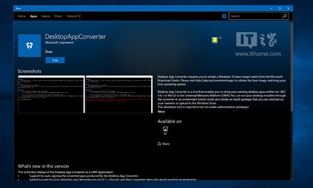This screenshot has width=313, height=188.
Task: Open the first console screenshot thumbnail
Action: (51, 94)
